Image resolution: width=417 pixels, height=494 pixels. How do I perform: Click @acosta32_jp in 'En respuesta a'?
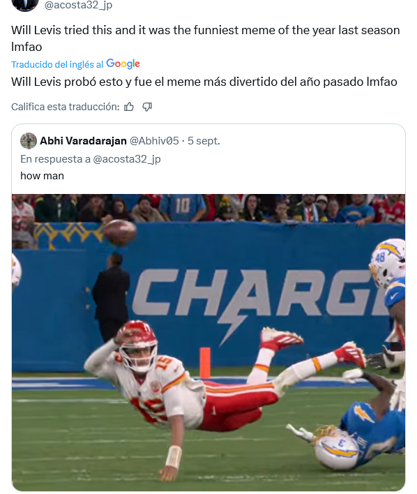(127, 159)
